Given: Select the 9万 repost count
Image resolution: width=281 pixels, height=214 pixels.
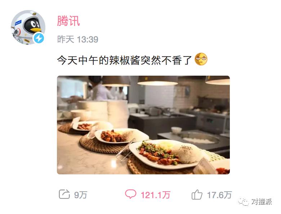Looking at the screenshot, I should tap(81, 195).
